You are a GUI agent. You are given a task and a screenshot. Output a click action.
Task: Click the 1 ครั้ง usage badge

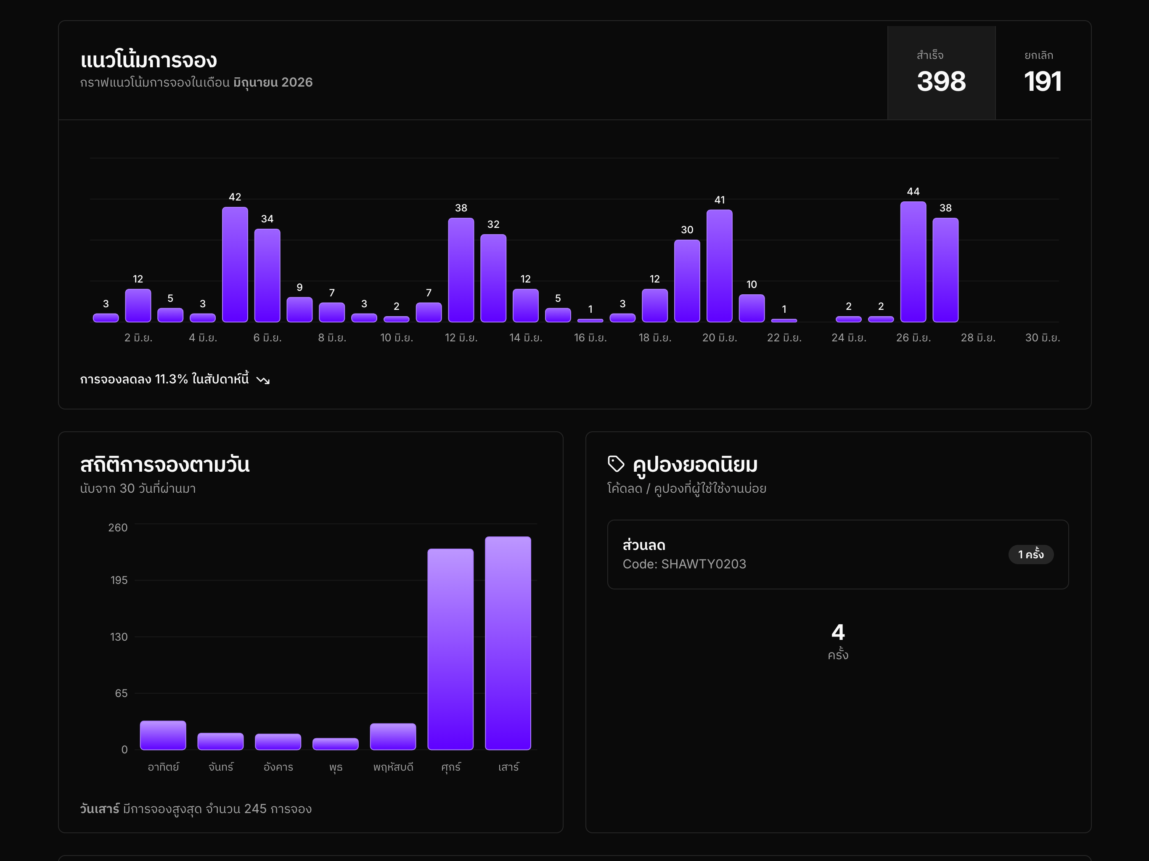tap(1030, 554)
